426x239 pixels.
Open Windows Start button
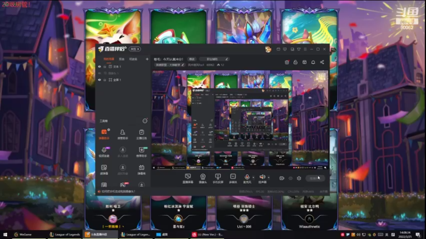(5, 234)
